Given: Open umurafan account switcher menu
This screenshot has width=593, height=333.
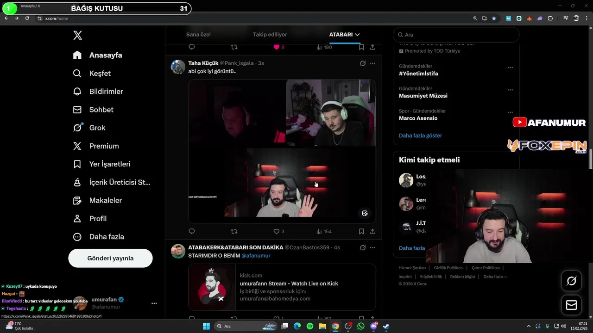Looking at the screenshot, I should click(154, 303).
